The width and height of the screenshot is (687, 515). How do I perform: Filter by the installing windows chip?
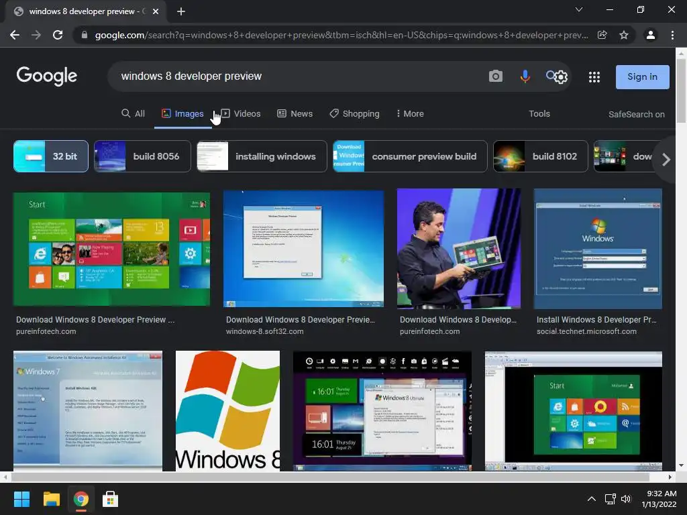tap(262, 156)
